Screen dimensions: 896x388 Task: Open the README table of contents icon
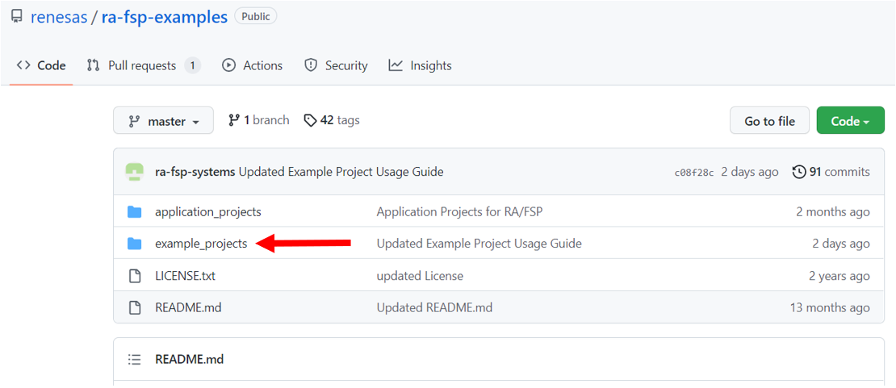point(135,360)
